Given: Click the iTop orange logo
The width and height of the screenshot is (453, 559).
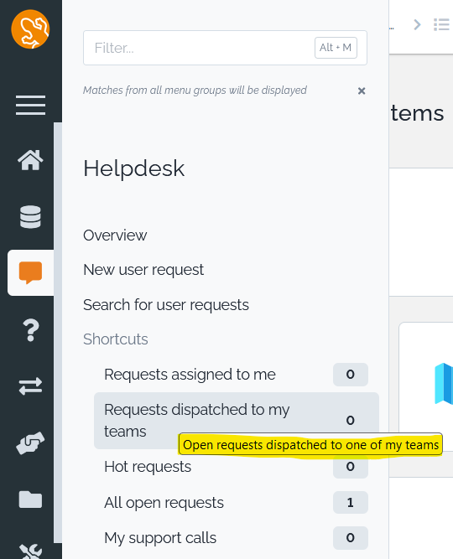Looking at the screenshot, I should click(30, 29).
